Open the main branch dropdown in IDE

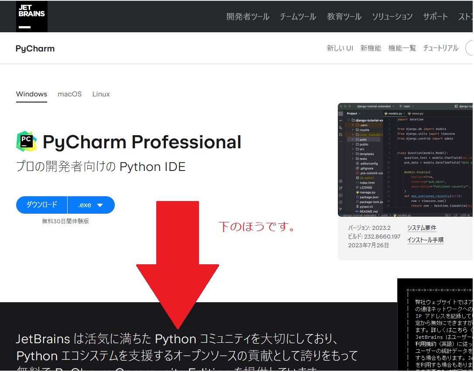(x=407, y=106)
